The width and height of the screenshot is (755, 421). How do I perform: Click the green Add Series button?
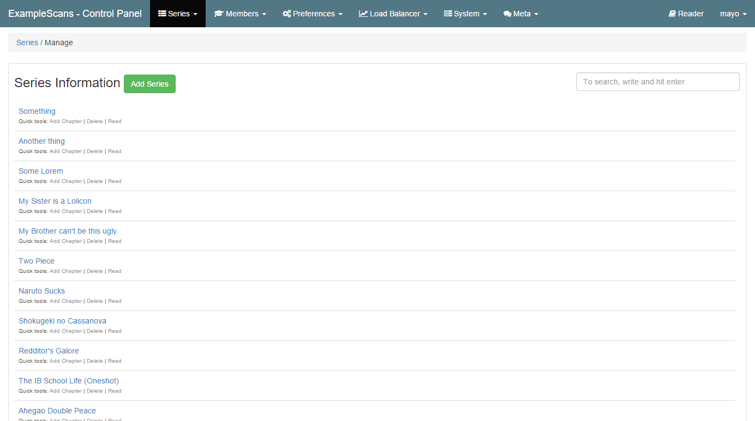[x=149, y=84]
